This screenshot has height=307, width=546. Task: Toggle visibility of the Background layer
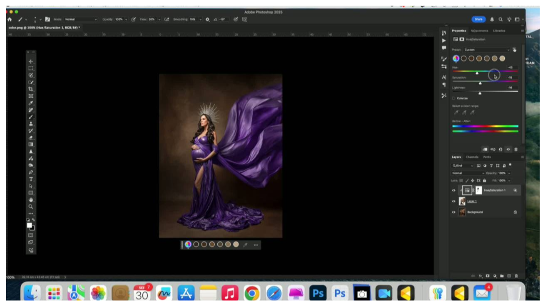click(x=454, y=212)
